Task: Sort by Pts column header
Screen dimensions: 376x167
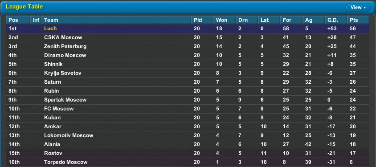Action: pyautogui.click(x=358, y=20)
